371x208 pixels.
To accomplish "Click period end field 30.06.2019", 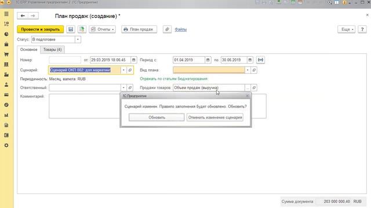I will (234, 60).
